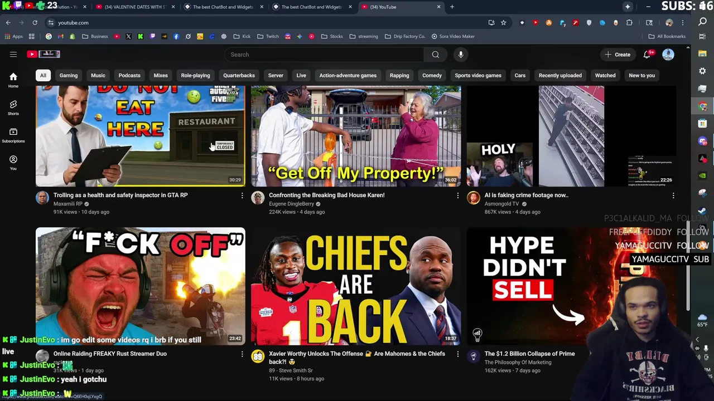Expand the streaming bookmarks folder
Image resolution: width=714 pixels, height=401 pixels.
coord(364,37)
